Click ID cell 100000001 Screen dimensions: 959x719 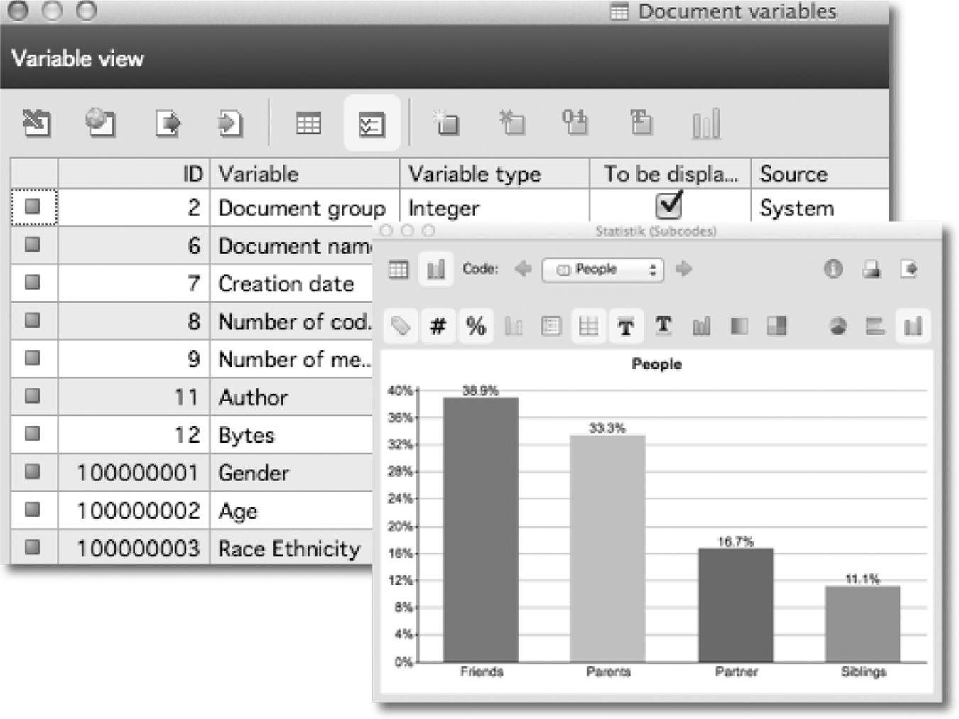point(134,472)
